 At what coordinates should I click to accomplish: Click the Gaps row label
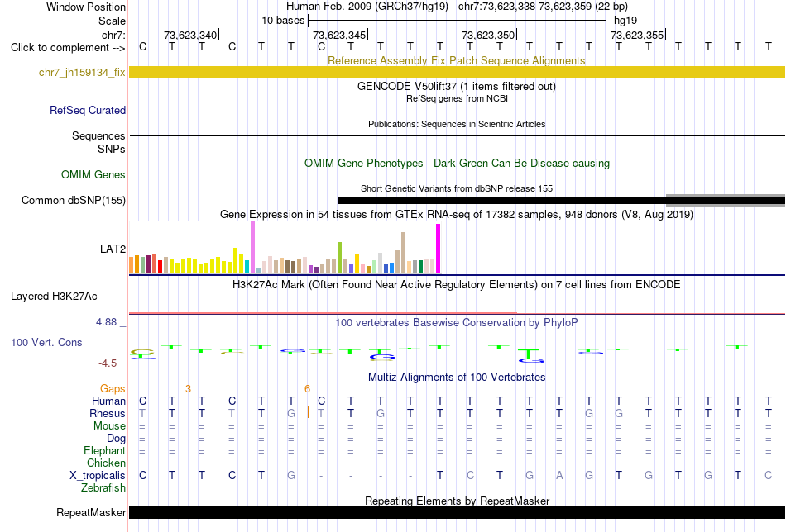113,389
